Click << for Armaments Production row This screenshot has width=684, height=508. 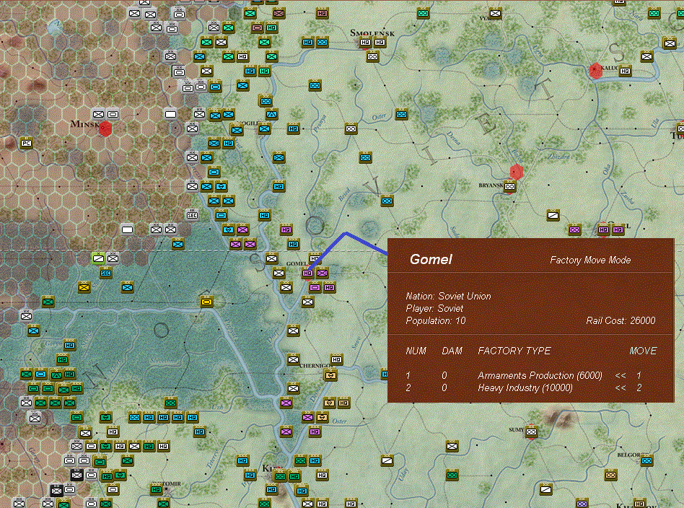point(621,376)
